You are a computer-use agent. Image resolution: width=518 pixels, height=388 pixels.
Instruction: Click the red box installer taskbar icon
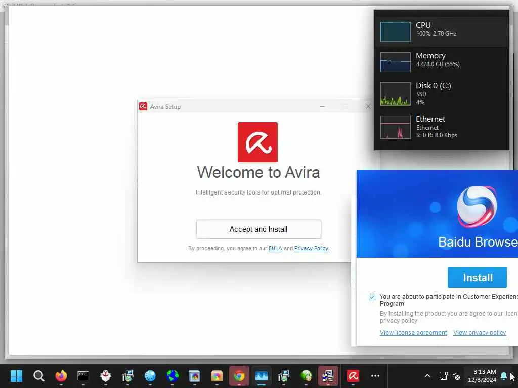[105, 376]
